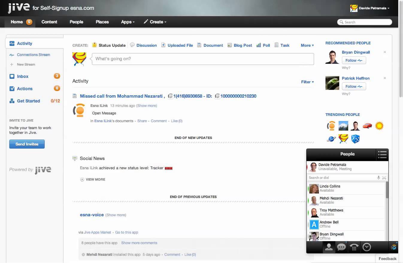Open the dial pad phone tab
The image size is (403, 263).
click(x=354, y=247)
